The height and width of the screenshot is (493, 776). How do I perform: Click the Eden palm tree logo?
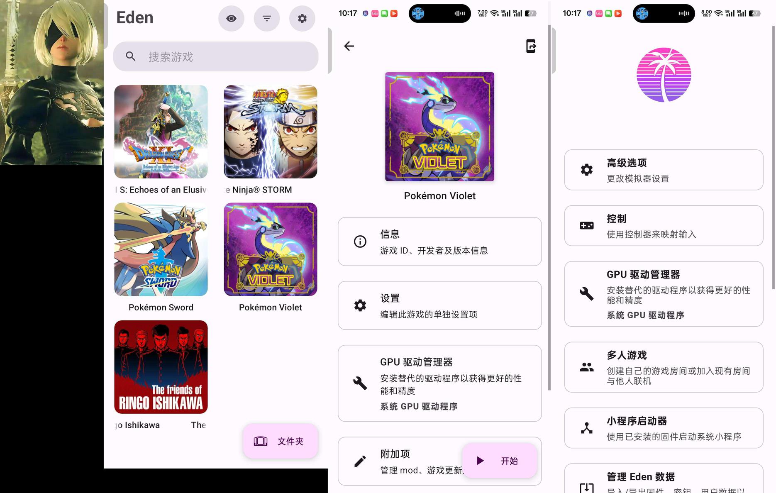[x=664, y=75]
